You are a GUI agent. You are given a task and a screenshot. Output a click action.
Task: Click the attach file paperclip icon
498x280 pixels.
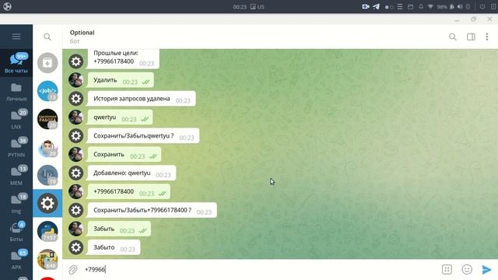pos(73,270)
